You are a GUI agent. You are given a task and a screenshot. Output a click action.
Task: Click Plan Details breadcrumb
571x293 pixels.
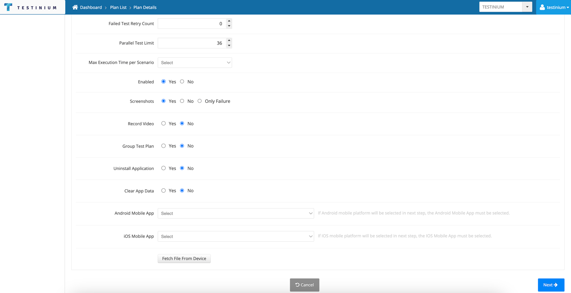click(x=145, y=7)
